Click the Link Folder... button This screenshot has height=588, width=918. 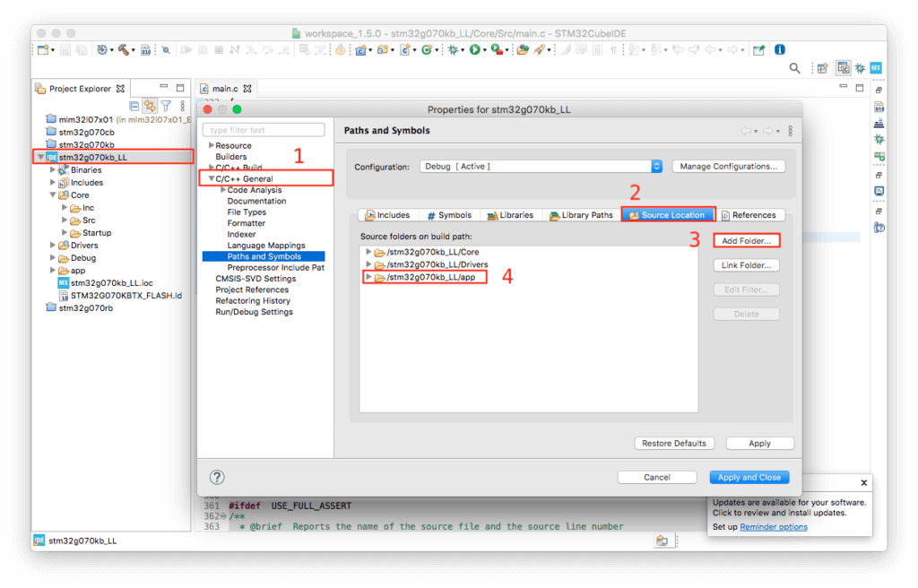pos(747,265)
